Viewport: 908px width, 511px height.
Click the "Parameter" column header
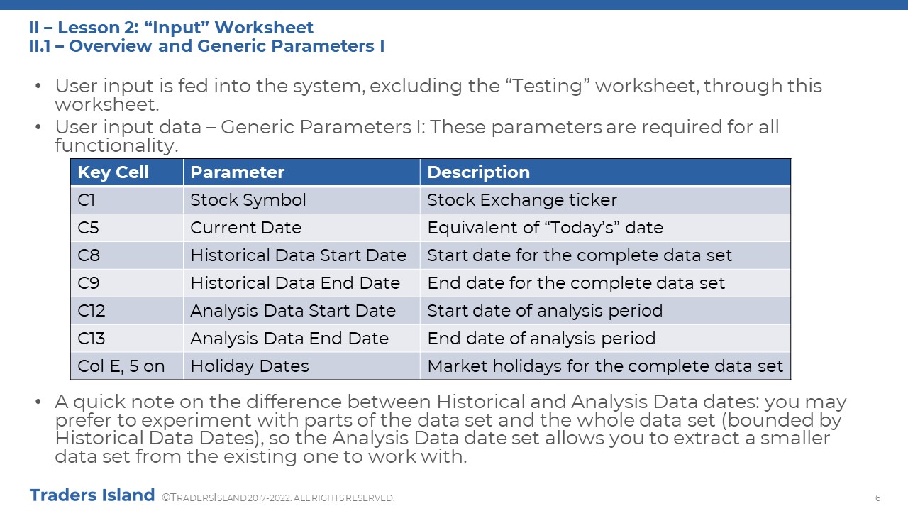[301, 172]
